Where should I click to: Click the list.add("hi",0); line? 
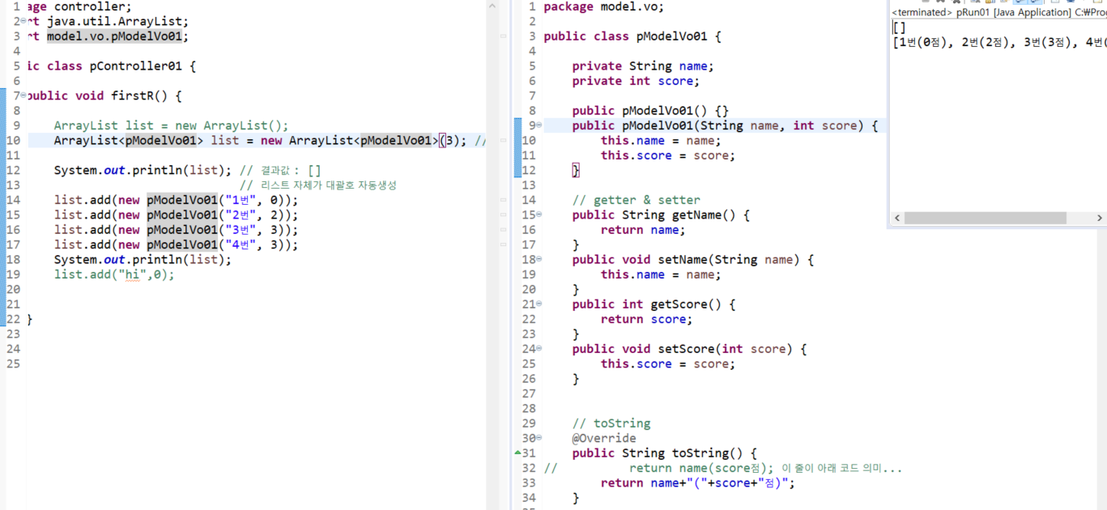(114, 274)
